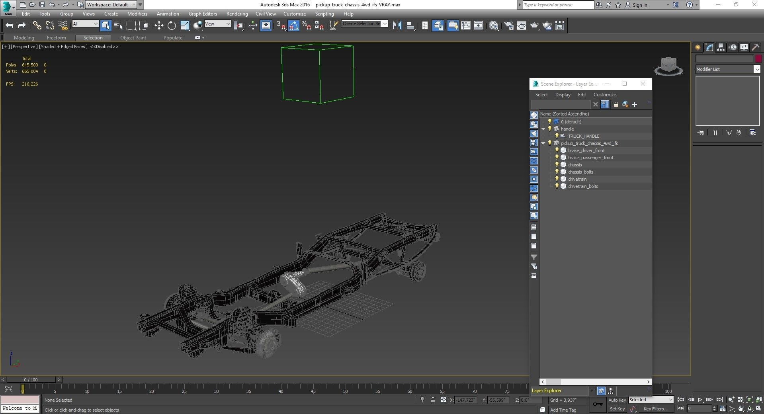Click Add Time Tag
Viewport: 764px width, 414px height.
click(x=563, y=410)
